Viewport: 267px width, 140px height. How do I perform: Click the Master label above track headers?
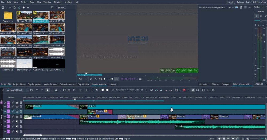pyautogui.click(x=11, y=98)
